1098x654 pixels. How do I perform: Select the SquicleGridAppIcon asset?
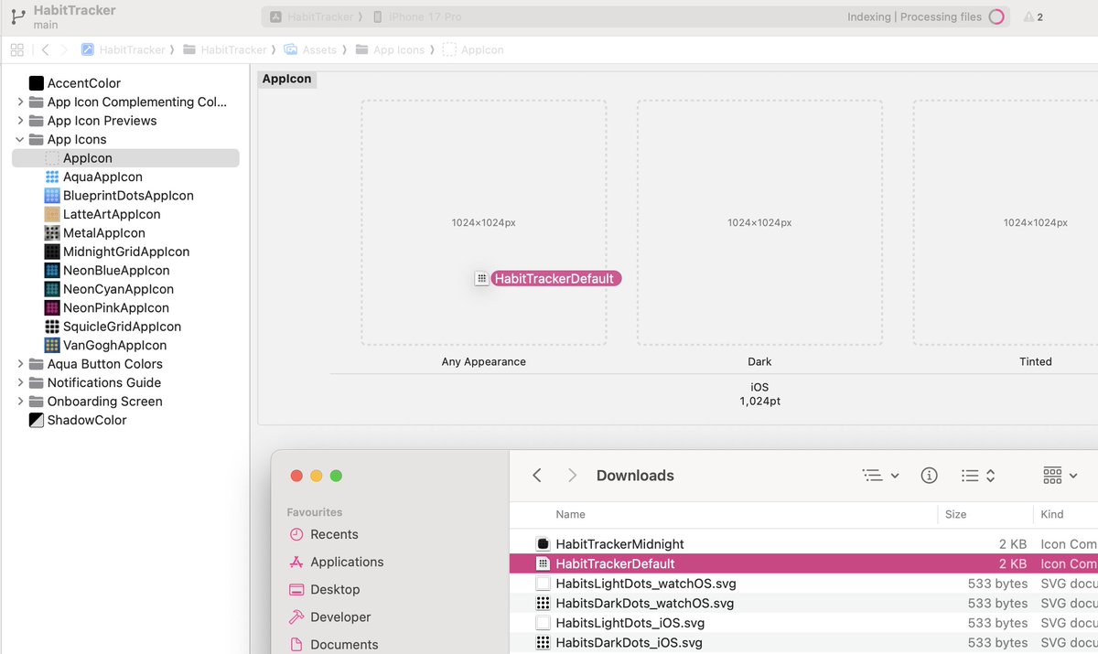[113, 327]
